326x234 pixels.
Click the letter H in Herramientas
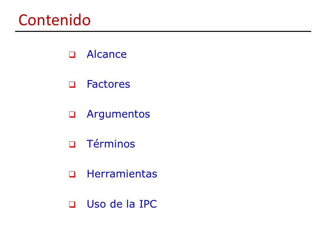point(91,174)
